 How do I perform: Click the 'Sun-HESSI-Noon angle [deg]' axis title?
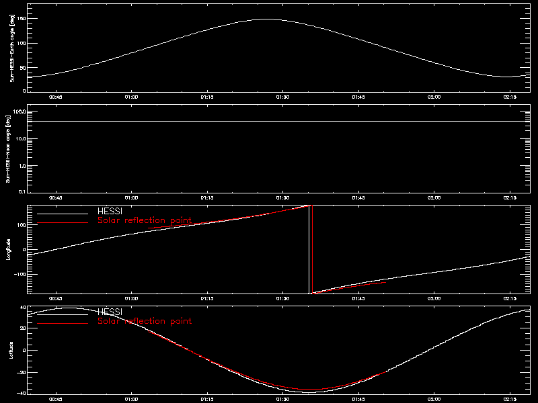click(9, 148)
